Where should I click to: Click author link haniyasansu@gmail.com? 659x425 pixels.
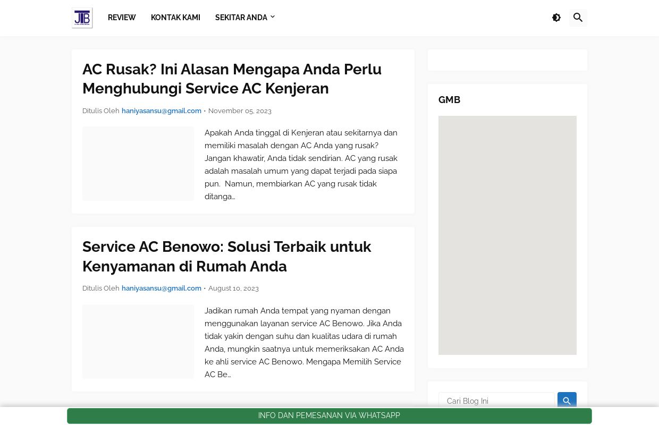pos(161,110)
